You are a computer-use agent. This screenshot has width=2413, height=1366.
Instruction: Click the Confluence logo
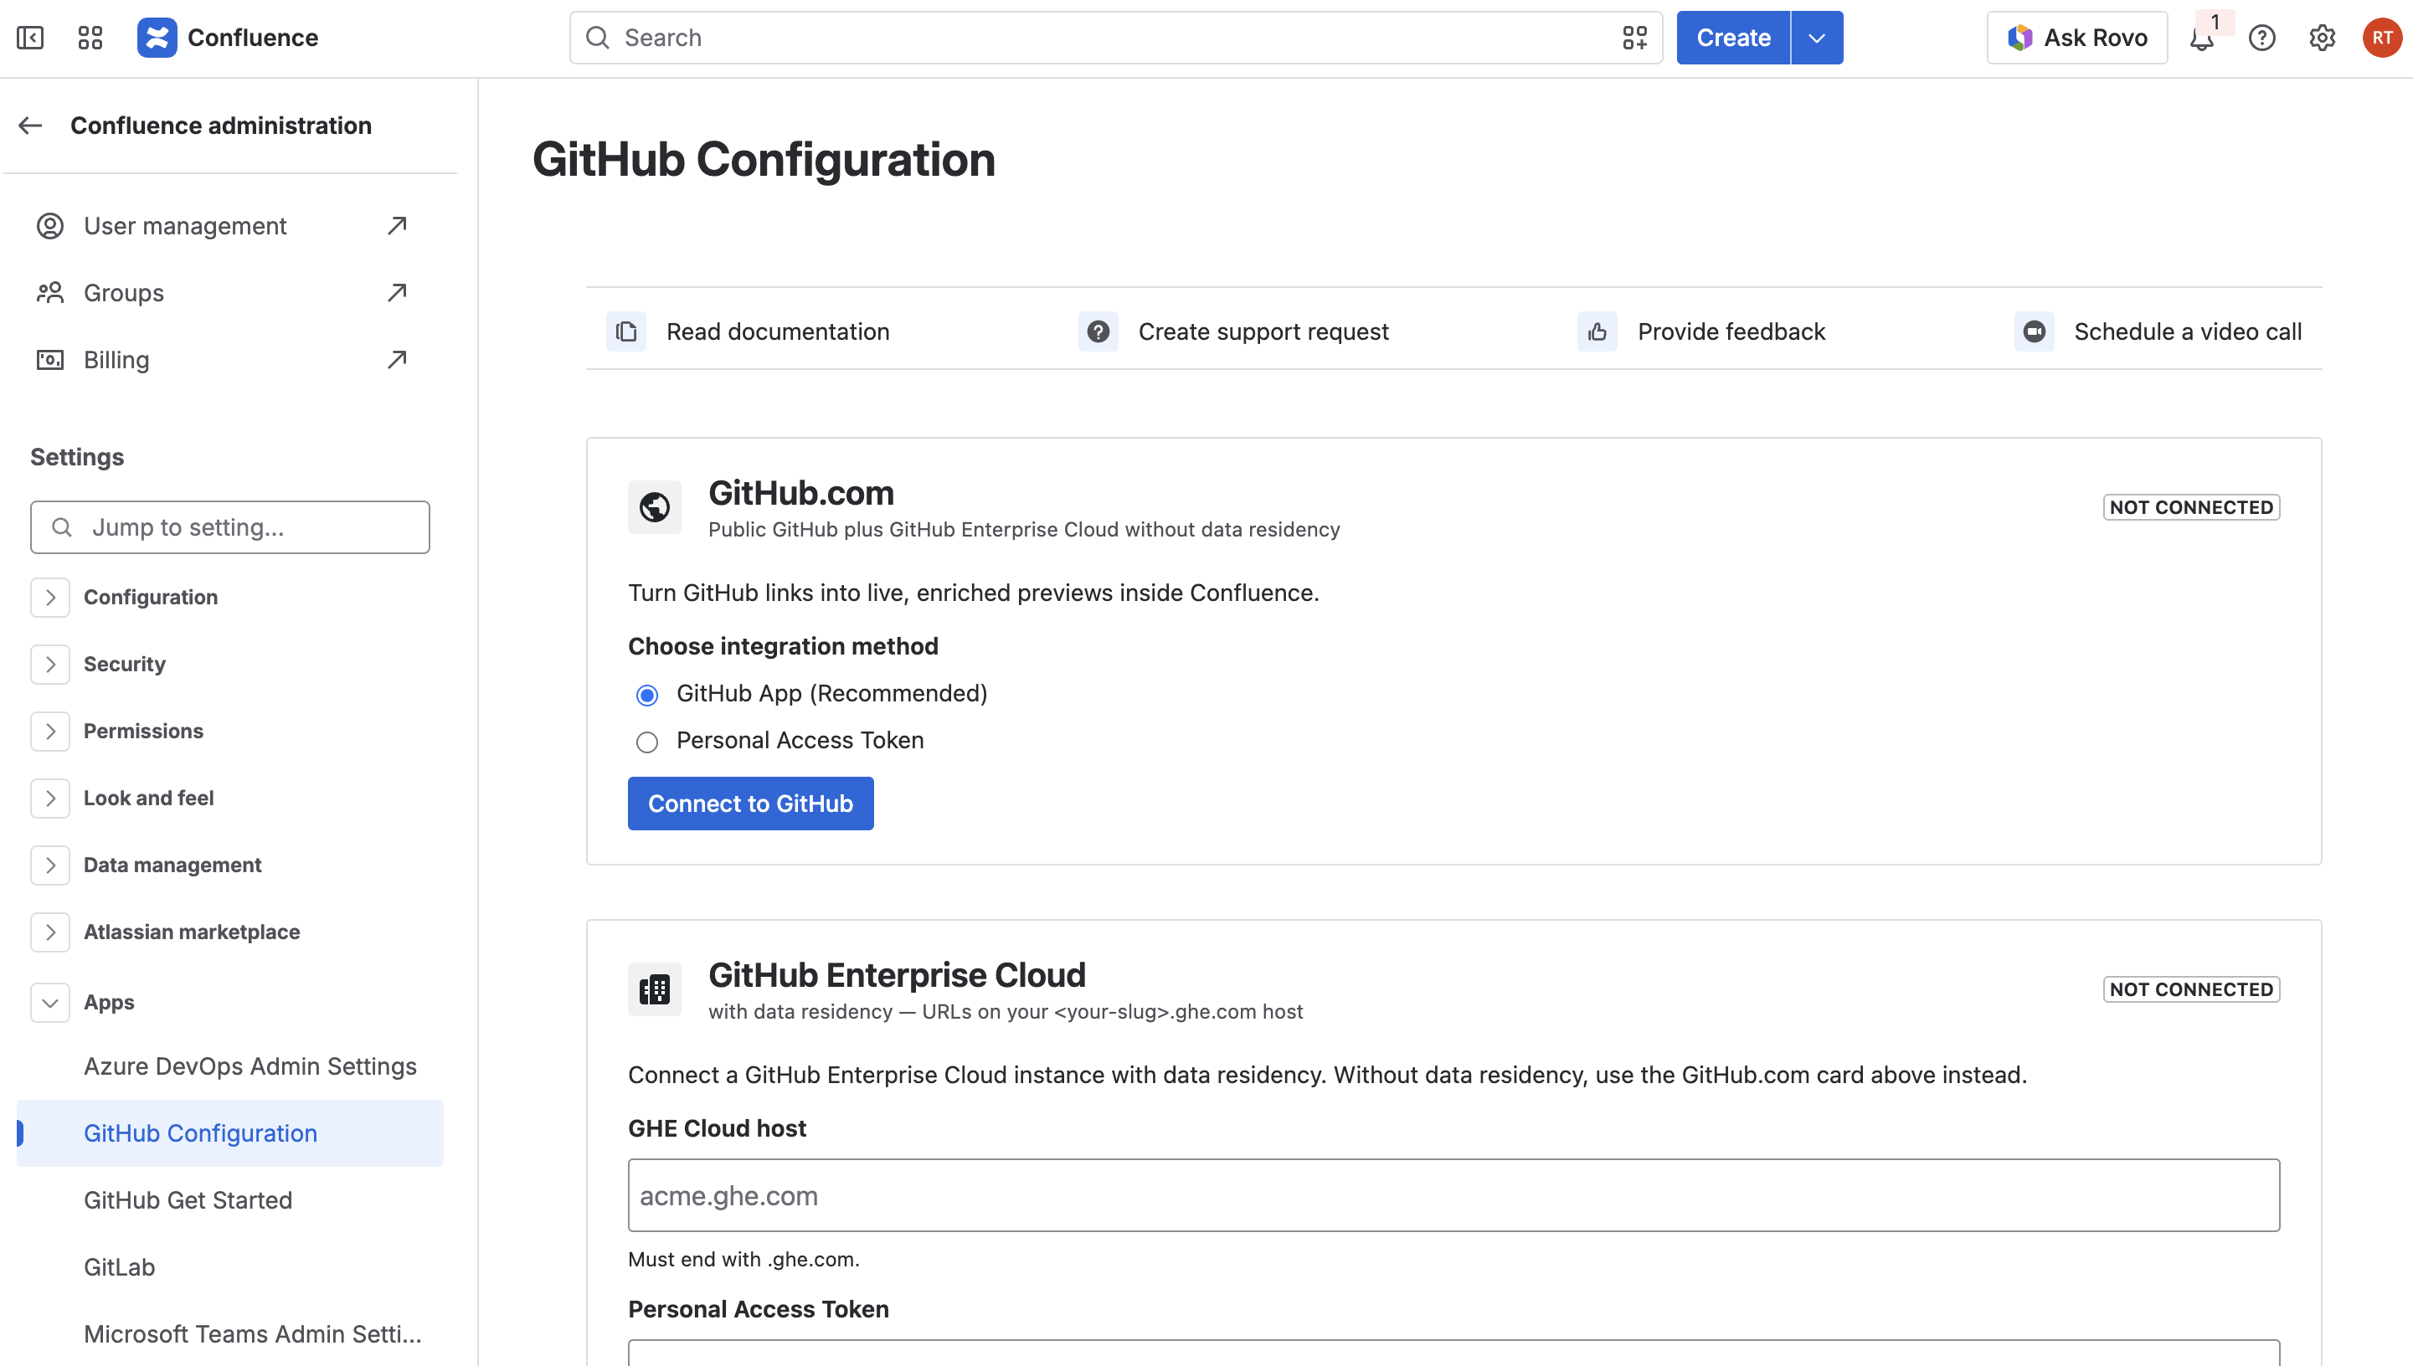coord(157,38)
